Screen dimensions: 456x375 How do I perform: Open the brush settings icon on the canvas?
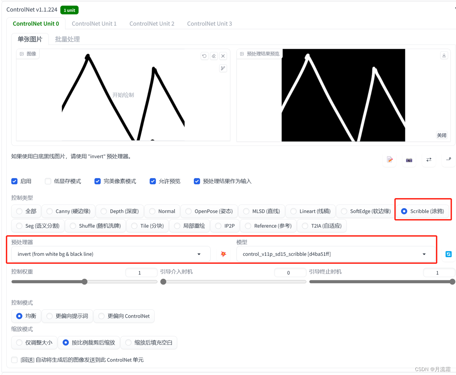pos(223,68)
